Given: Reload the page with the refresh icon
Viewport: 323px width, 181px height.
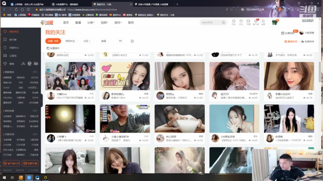Looking at the screenshot, I should (16, 9).
